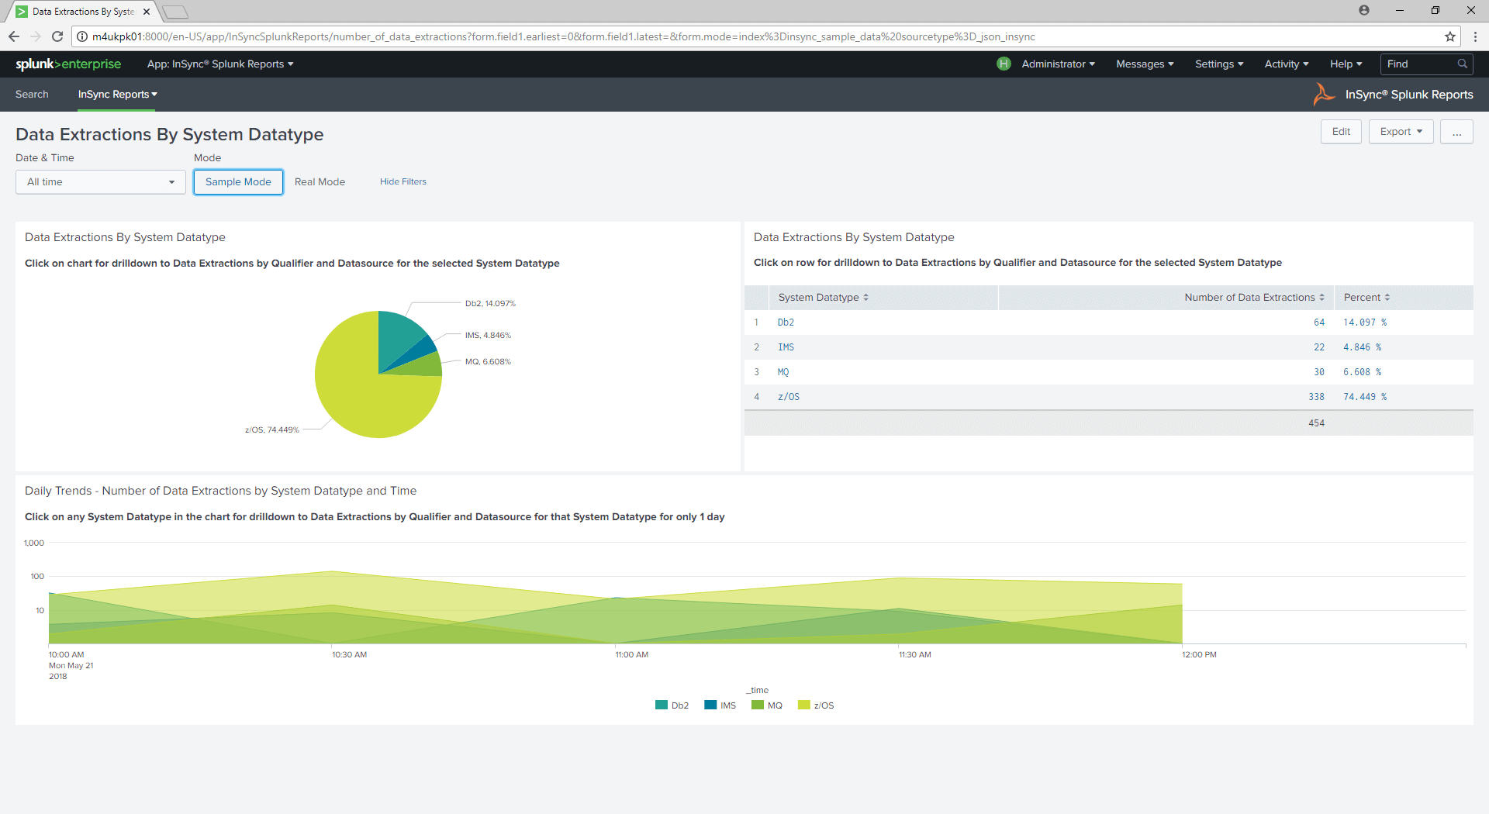Open the search magnifier in Find box
Screen dimensions: 1489x814
pyautogui.click(x=1461, y=64)
